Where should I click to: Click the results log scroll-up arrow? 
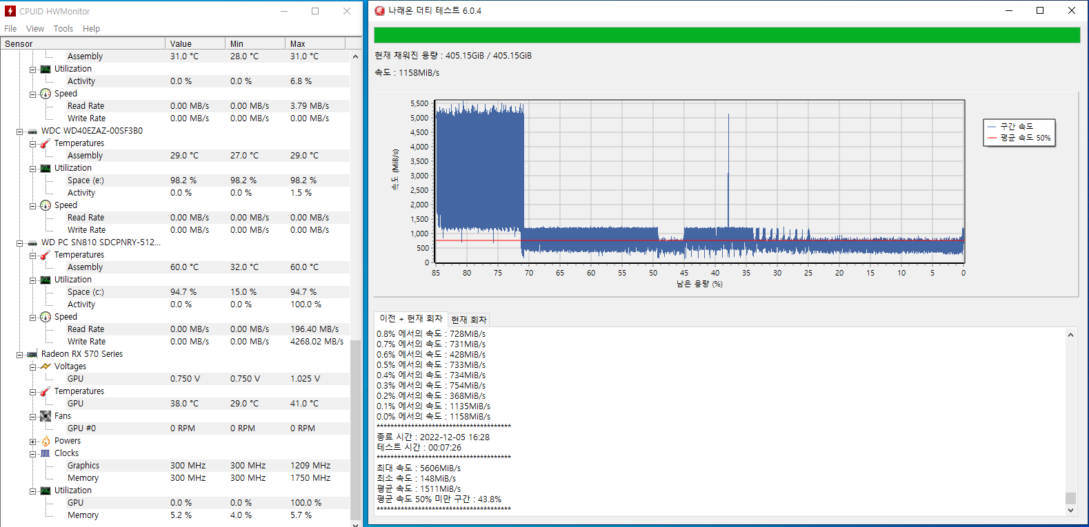coord(1070,335)
